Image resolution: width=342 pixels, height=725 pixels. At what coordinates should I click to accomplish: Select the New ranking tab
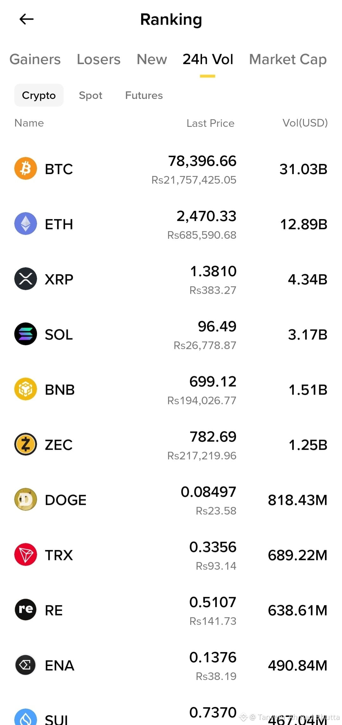click(152, 59)
